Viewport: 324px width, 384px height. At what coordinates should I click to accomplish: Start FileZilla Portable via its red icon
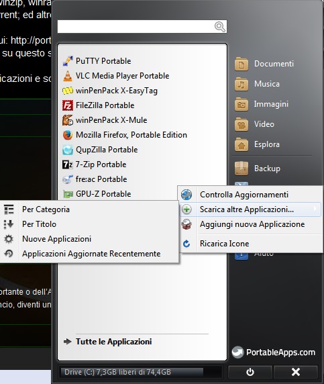click(x=68, y=105)
